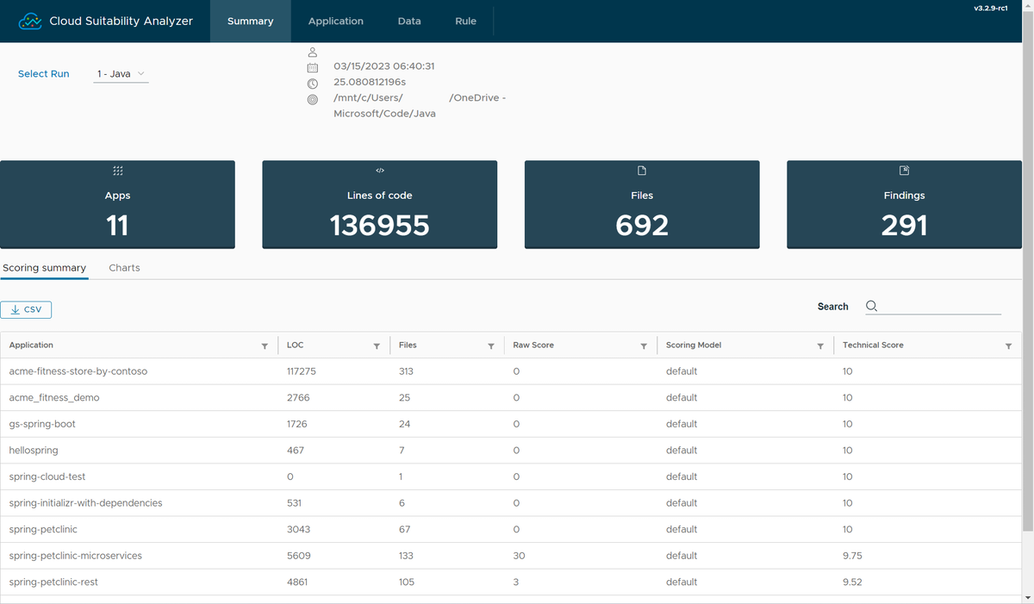
Task: Click the filter icon in Files column
Action: tap(491, 346)
